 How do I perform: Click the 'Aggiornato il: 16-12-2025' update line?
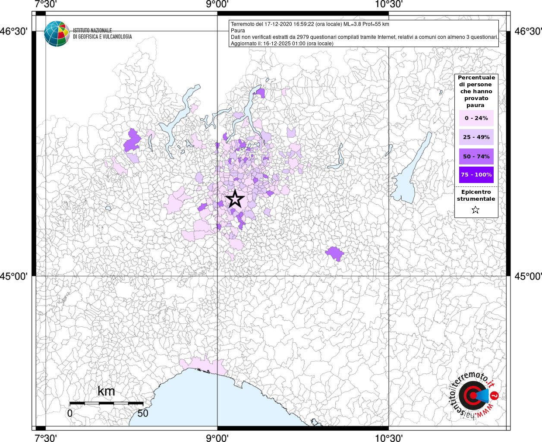282,44
